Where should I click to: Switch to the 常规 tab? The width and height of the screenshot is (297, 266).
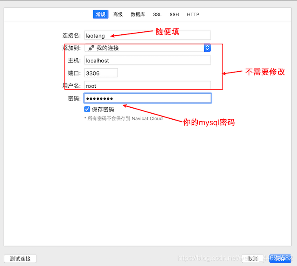101,14
